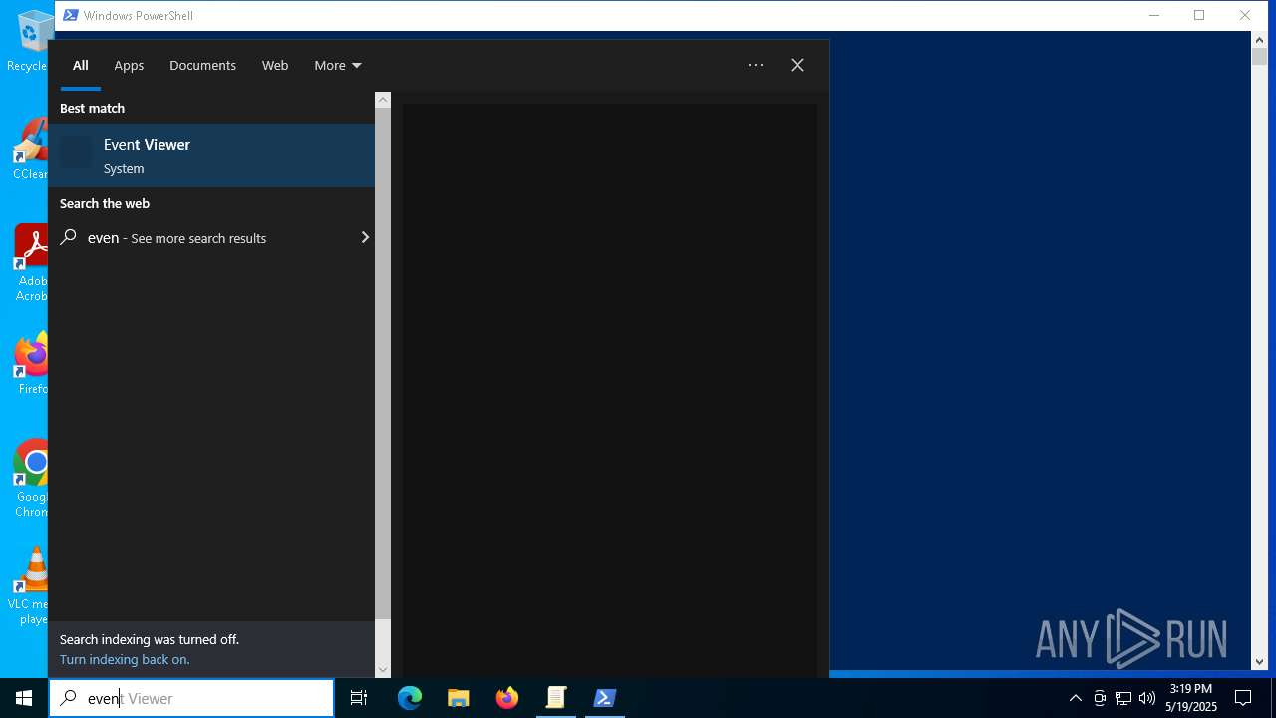This screenshot has width=1276, height=718.
Task: Open the Windows Start menu
Action: pos(24,698)
